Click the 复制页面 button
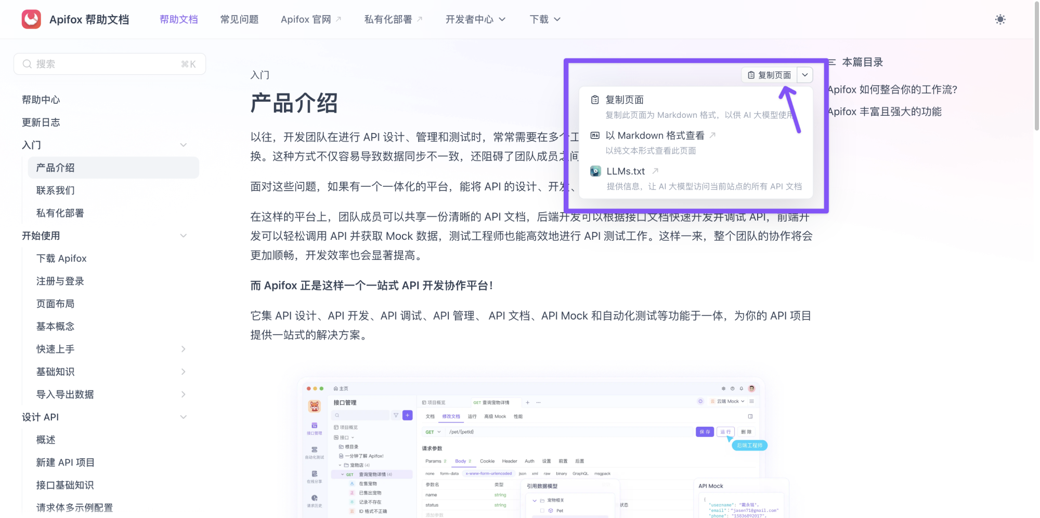Image resolution: width=1040 pixels, height=518 pixels. click(769, 75)
